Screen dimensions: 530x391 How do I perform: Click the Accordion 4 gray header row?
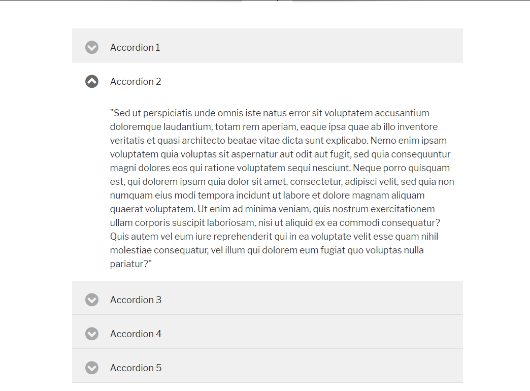[305, 332]
